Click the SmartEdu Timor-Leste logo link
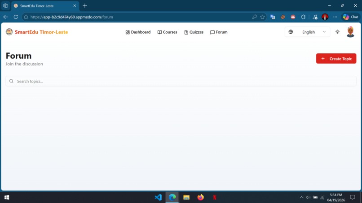This screenshot has height=203, width=362. pyautogui.click(x=37, y=32)
